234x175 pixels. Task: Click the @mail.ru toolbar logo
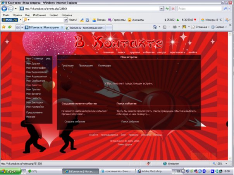(10, 20)
